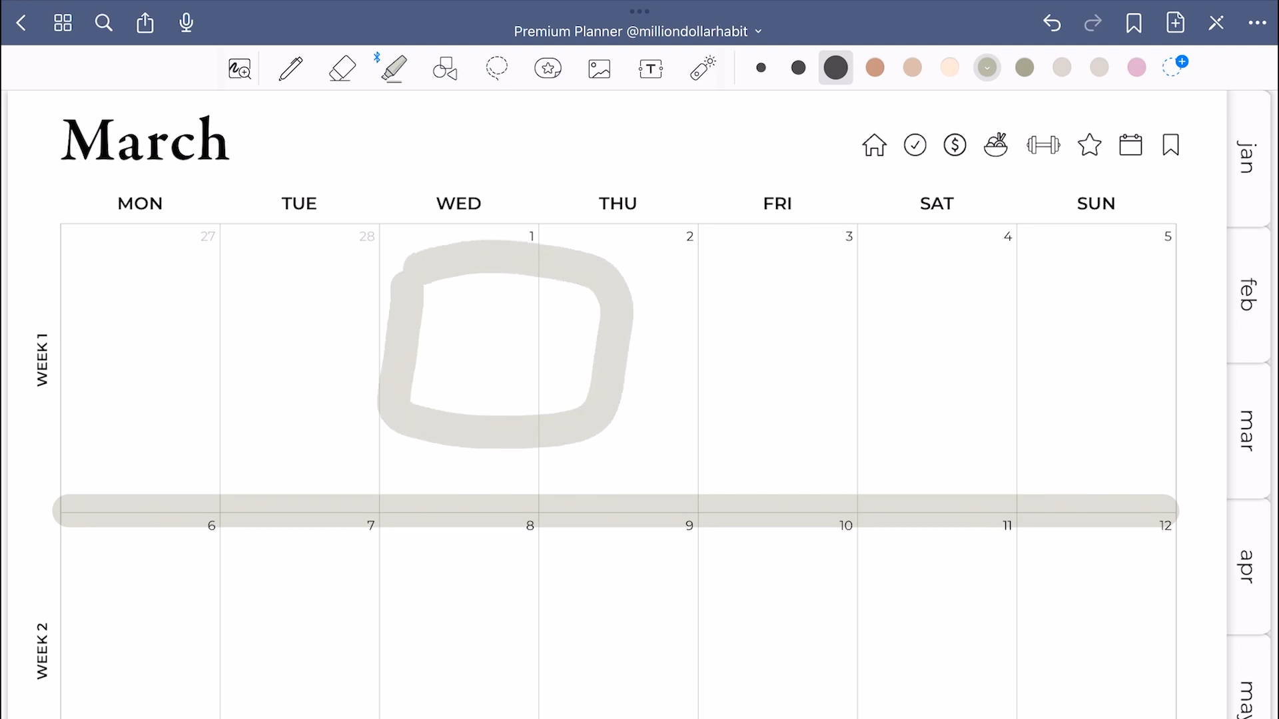The width and height of the screenshot is (1279, 719).
Task: Undo the last stroke
Action: click(x=1052, y=23)
